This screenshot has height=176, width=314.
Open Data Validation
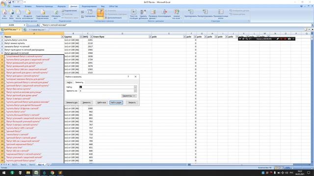tap(153, 14)
